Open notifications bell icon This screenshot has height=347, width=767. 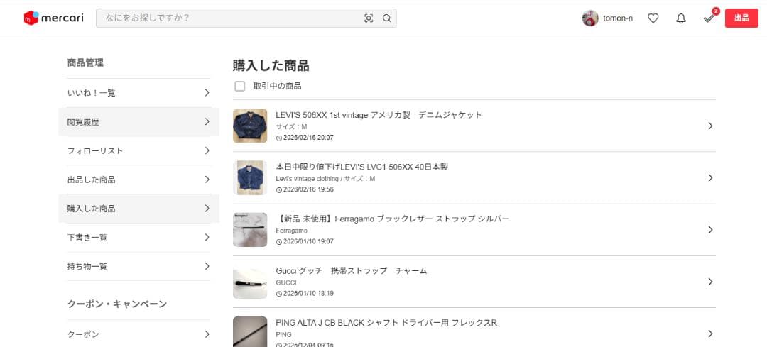[681, 18]
